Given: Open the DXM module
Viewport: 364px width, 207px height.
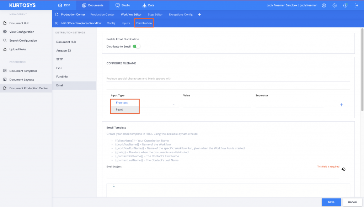Looking at the screenshot, I should [64, 5].
